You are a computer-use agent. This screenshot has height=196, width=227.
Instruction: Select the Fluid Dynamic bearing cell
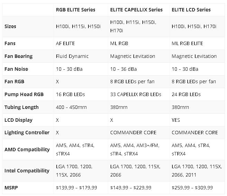click(x=72, y=56)
